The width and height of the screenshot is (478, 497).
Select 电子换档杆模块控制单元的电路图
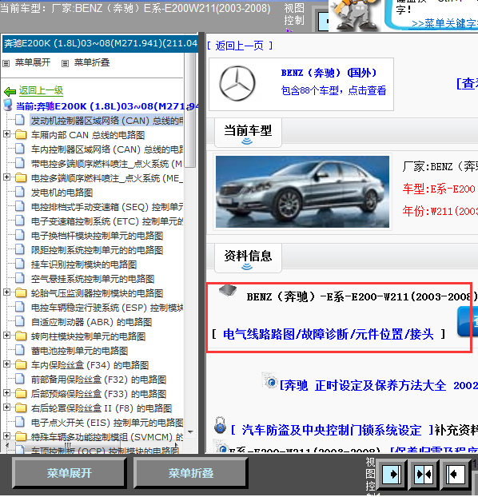(x=97, y=236)
